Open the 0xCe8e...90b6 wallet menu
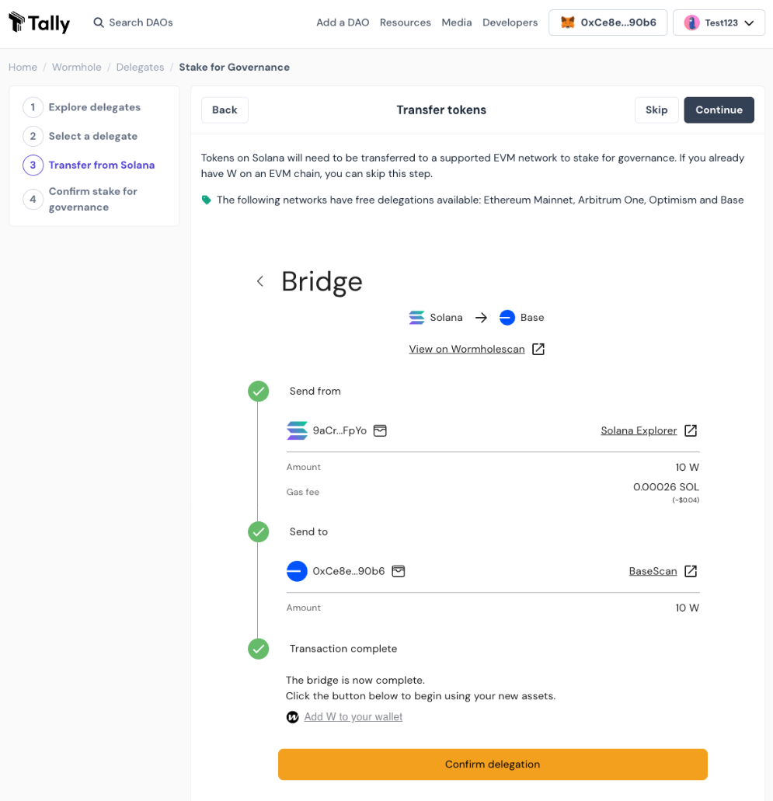This screenshot has width=773, height=801. coord(608,23)
